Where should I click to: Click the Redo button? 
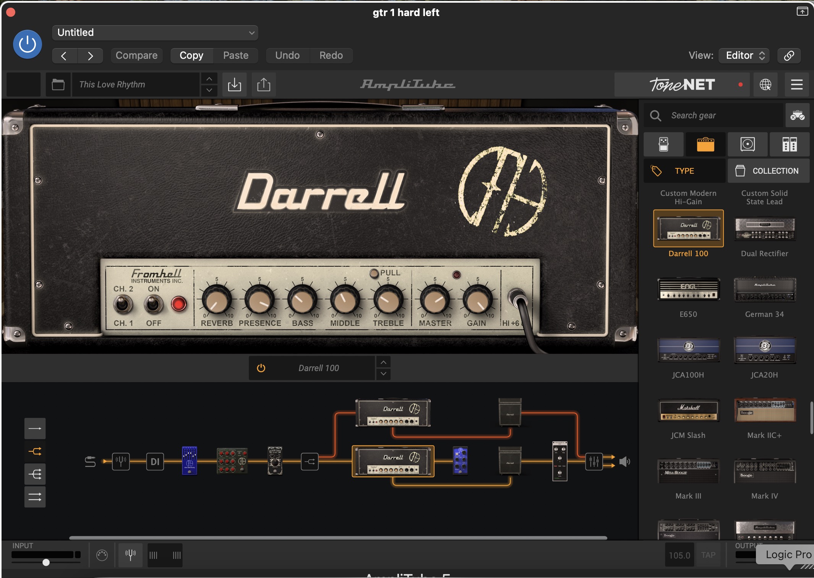331,56
